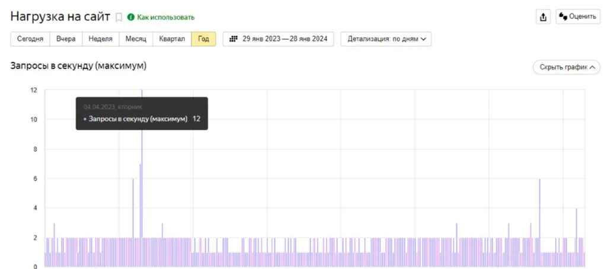607x269 pixels.
Task: Select the 'Месяц' period tab
Action: coord(136,39)
